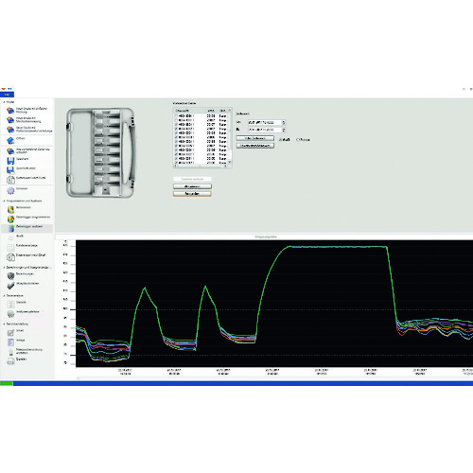This screenshot has height=473, width=473.
Task: Click the orange-highlighted button below logger list
Action: (192, 194)
